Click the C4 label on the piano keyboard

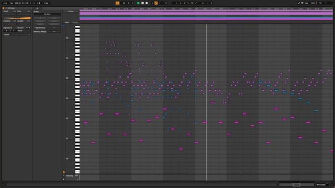[67, 78]
